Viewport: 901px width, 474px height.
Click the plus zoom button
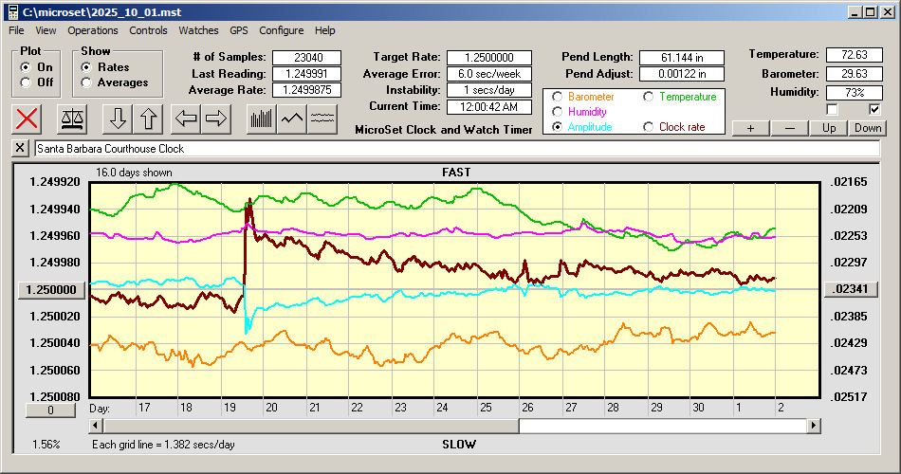click(x=751, y=128)
